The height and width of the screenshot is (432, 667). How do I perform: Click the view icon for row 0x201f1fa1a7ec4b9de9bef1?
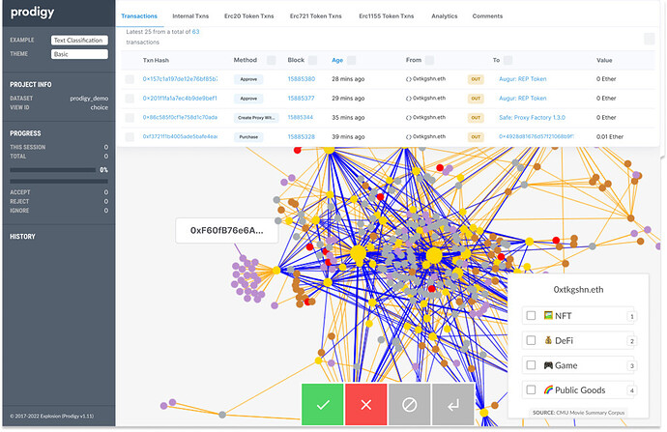coord(130,99)
